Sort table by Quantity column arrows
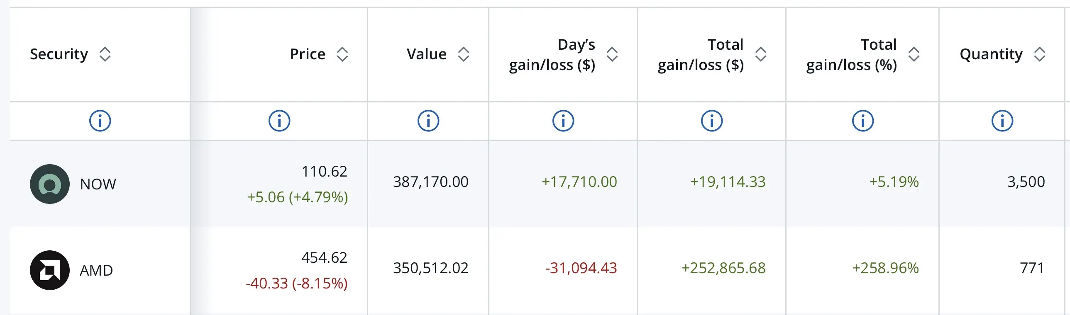 tap(1040, 54)
